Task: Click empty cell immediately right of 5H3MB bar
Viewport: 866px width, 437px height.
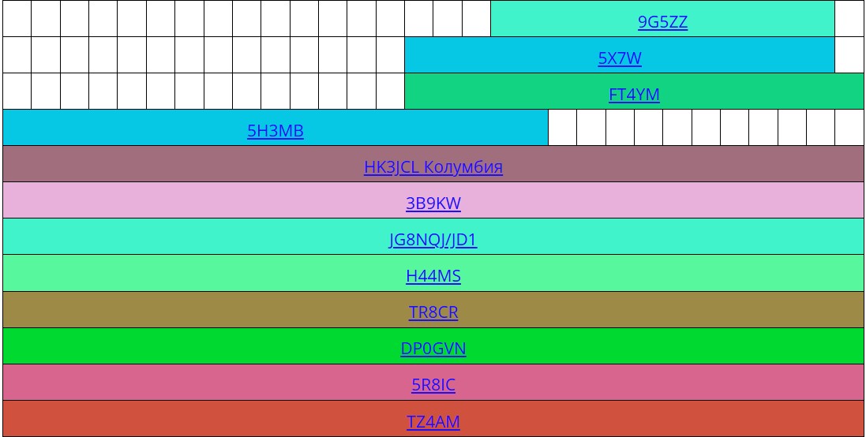Action: [562, 128]
